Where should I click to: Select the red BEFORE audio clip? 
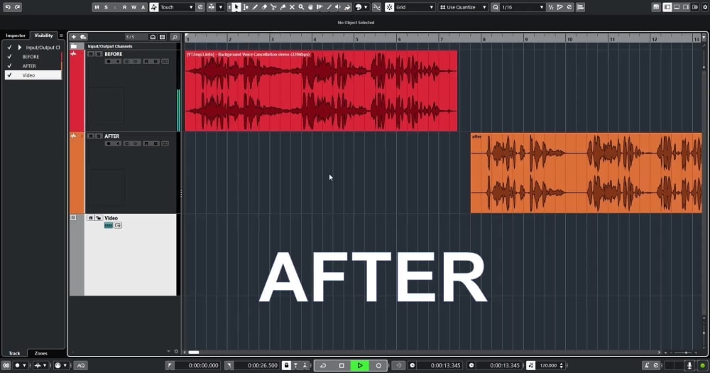321,91
